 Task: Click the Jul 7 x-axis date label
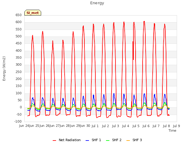pos(156,126)
